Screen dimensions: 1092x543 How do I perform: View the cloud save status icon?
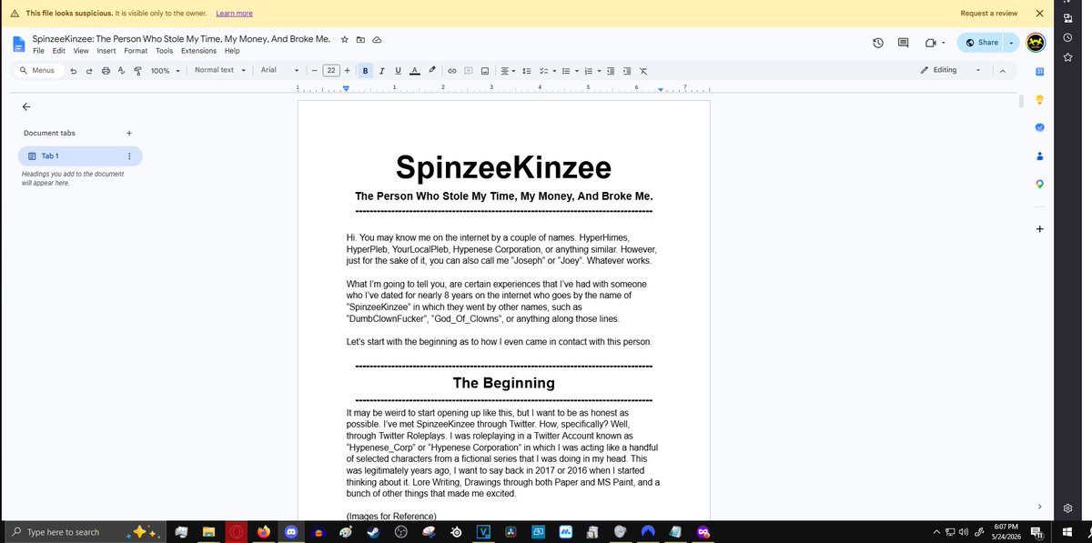tap(377, 40)
